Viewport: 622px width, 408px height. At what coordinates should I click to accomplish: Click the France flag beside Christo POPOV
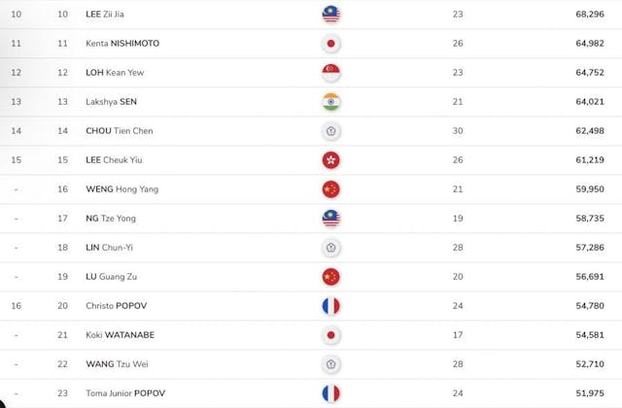click(x=330, y=306)
